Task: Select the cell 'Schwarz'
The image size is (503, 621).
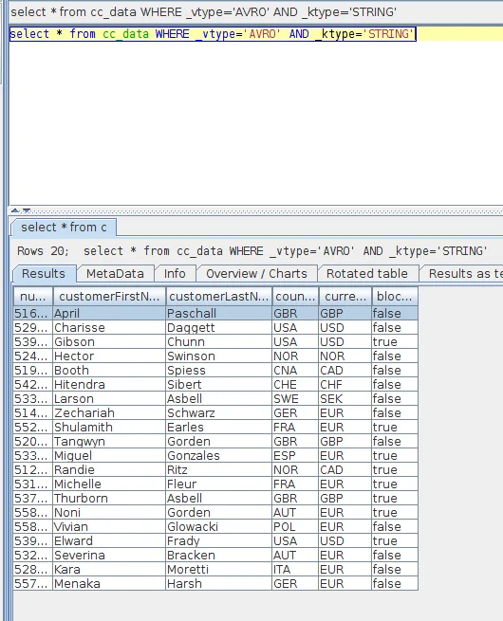Action: [x=219, y=413]
